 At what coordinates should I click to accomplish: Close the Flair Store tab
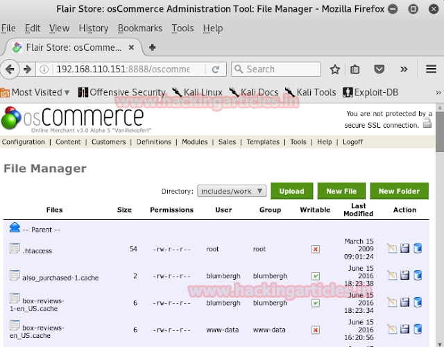pos(131,47)
